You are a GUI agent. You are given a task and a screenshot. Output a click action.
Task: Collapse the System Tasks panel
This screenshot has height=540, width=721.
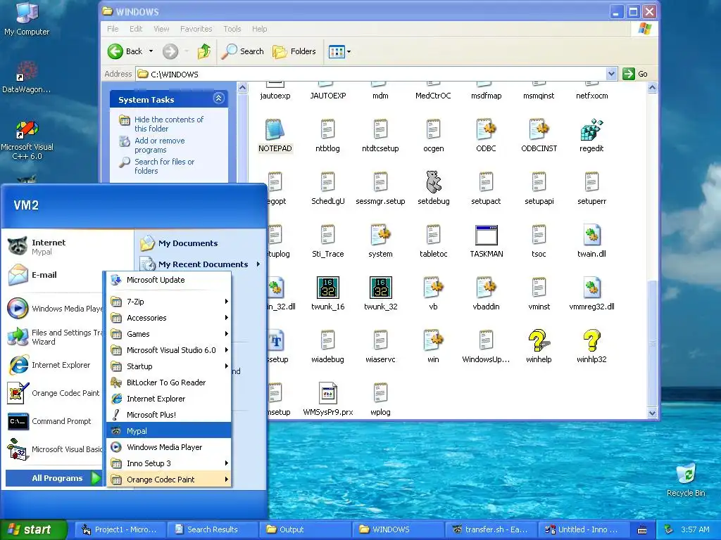click(x=219, y=98)
